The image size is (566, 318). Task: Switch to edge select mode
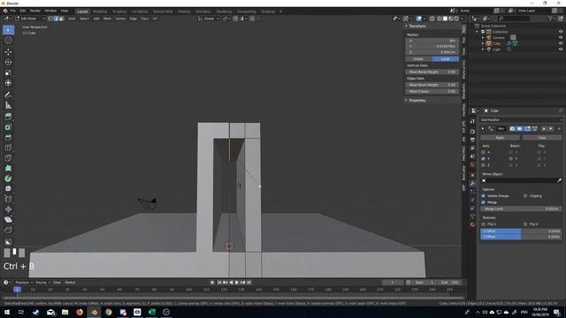[56, 19]
